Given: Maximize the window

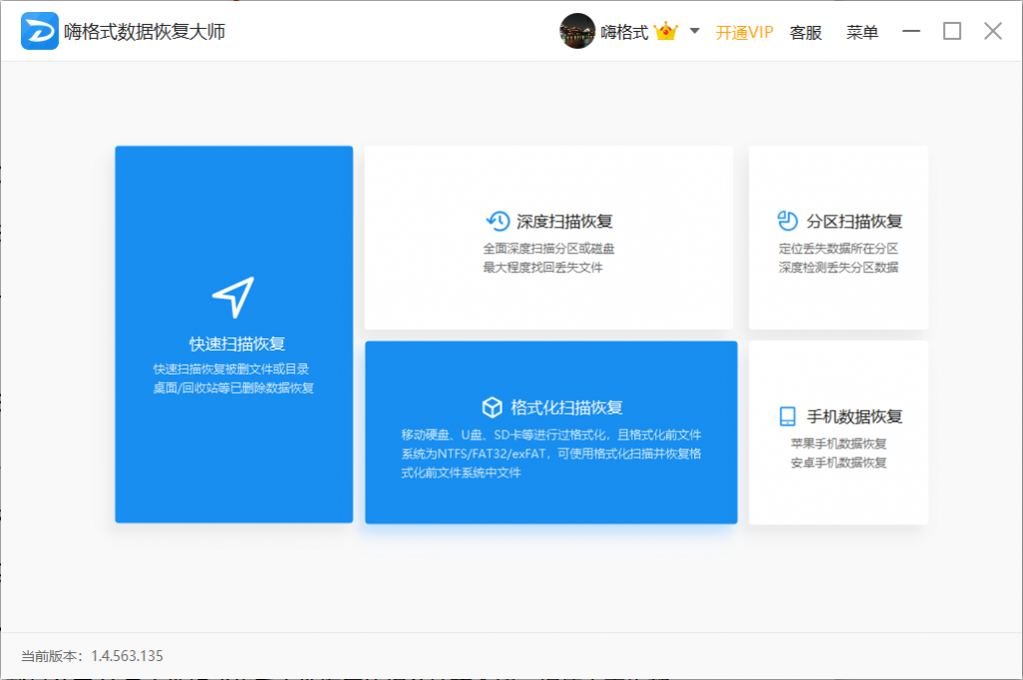Looking at the screenshot, I should coord(952,31).
